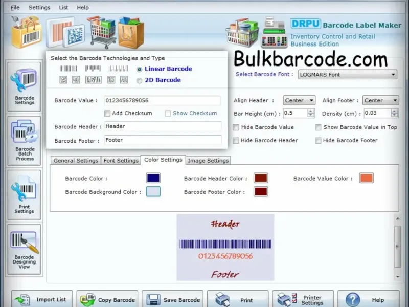Screen dimensions: 409x307
Task: Click the barcode preview image
Action: (x=225, y=248)
